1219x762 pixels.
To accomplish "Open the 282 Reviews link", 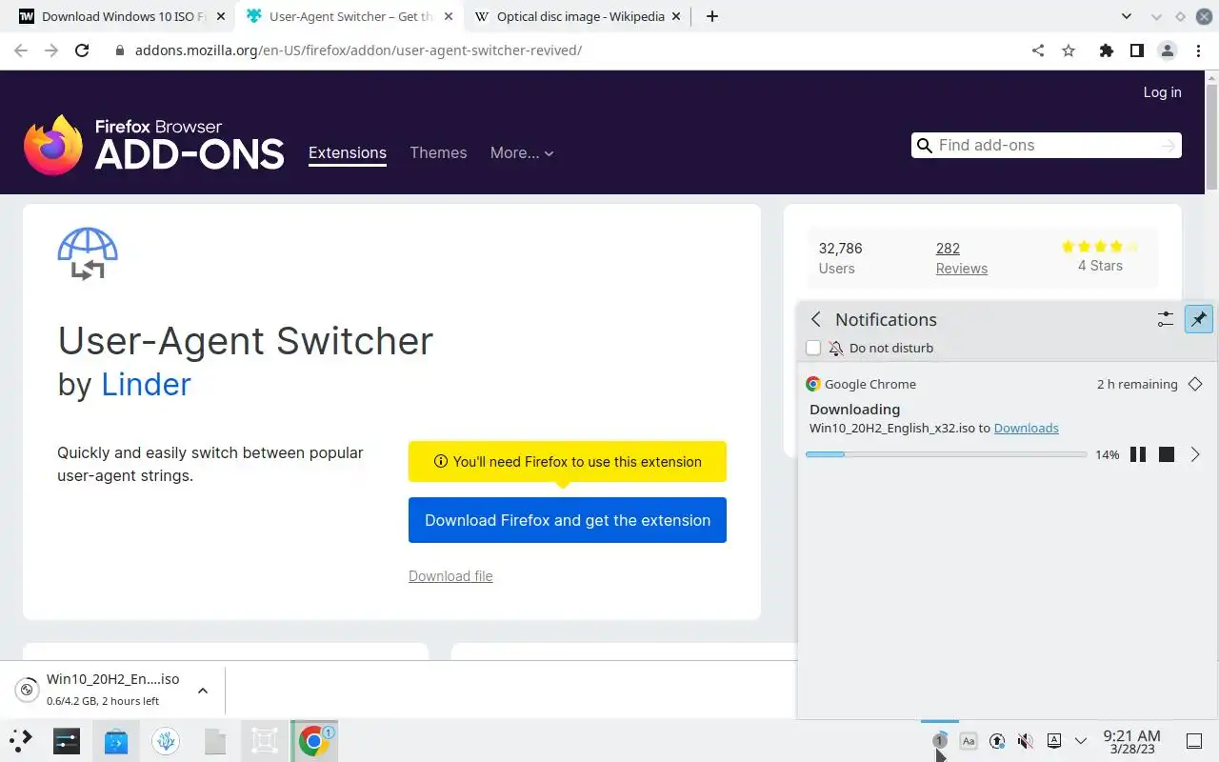I will click(961, 258).
